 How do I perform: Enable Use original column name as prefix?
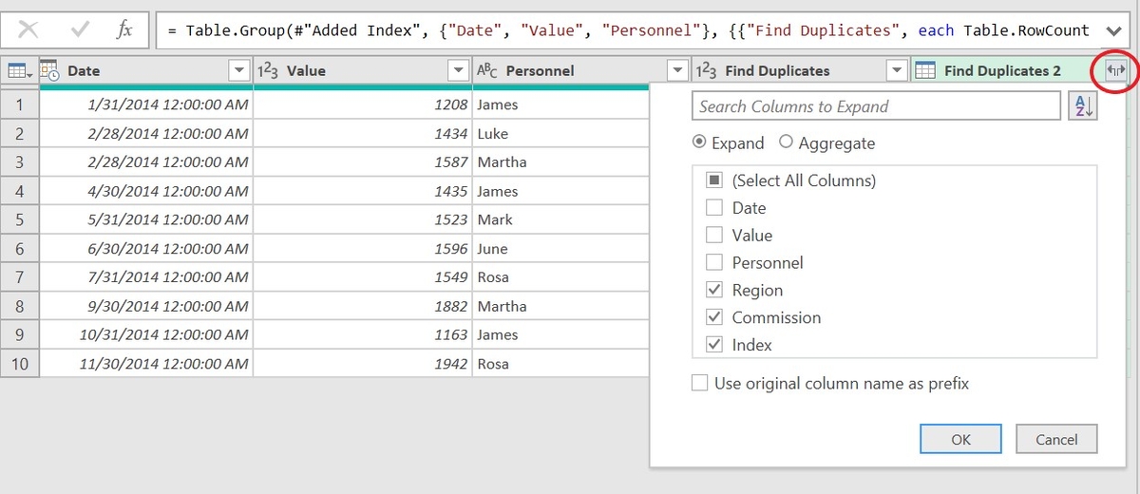700,384
